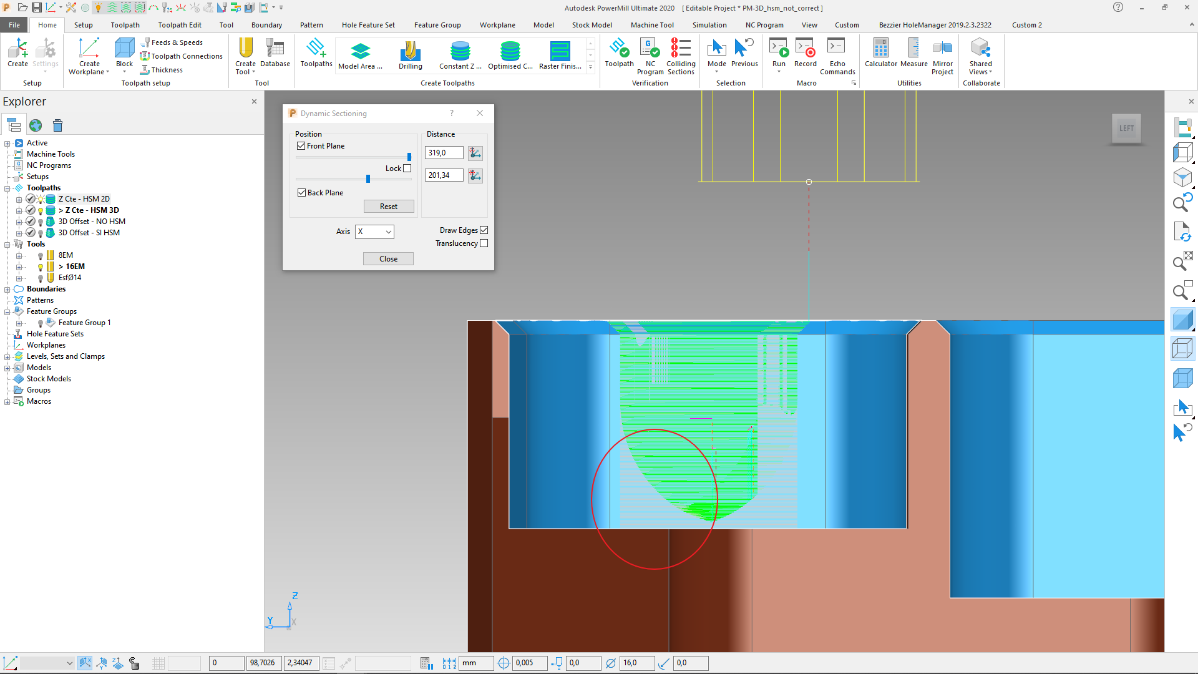The image size is (1198, 674).
Task: Click the Optimised Constant Z icon
Action: (x=510, y=55)
